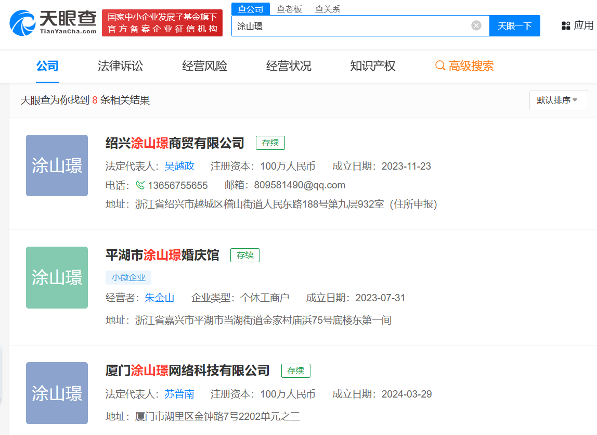
Task: Expand the 查关系 search option
Action: [x=327, y=9]
